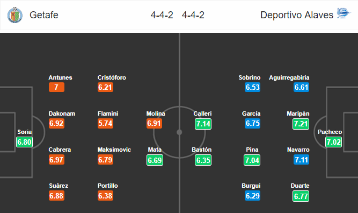
Task: Click Flamini's 5.74 rating badge
Action: [x=105, y=123]
